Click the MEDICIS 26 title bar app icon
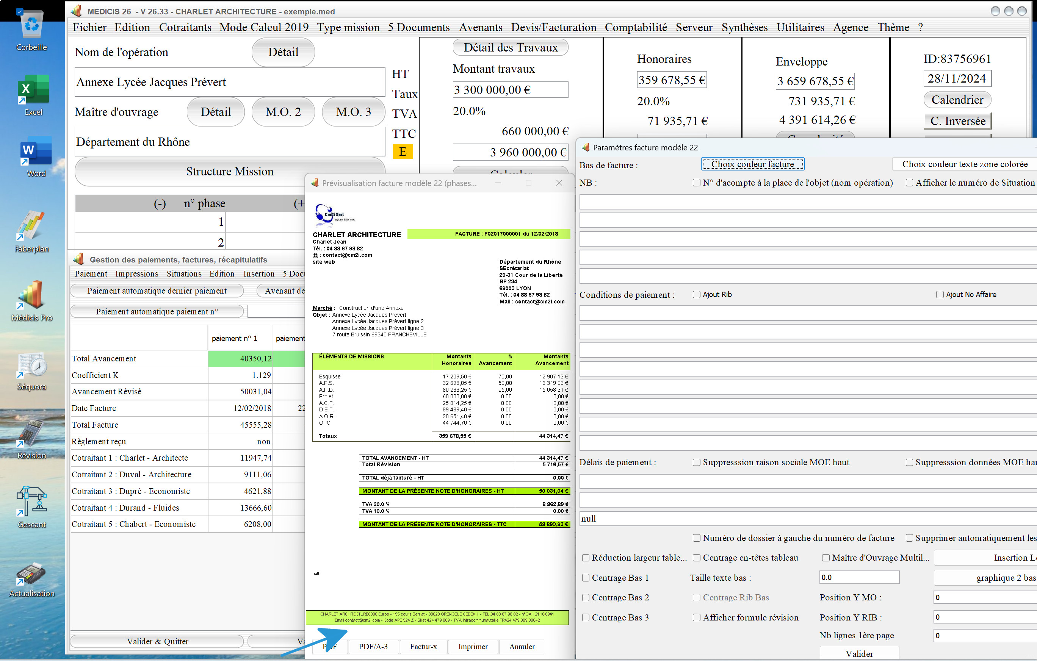The height and width of the screenshot is (661, 1037). 76,11
